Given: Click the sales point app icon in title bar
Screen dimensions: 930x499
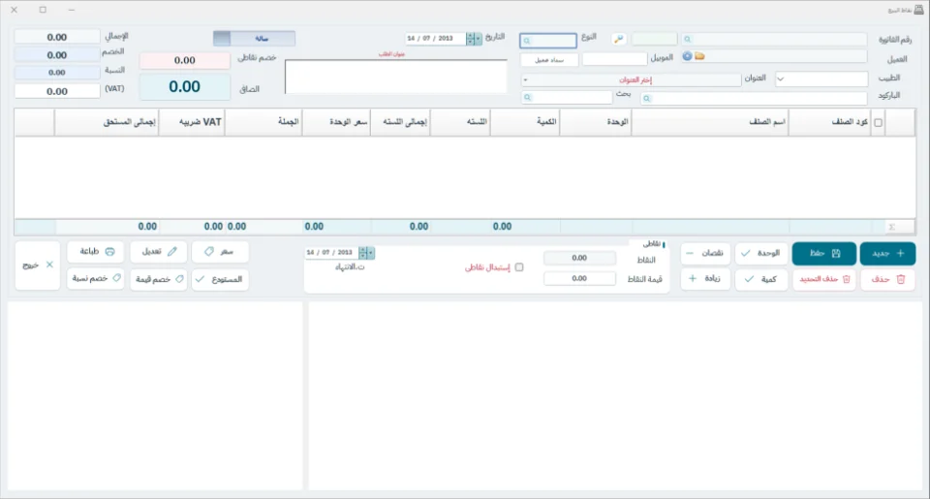Looking at the screenshot, I should click(918, 10).
